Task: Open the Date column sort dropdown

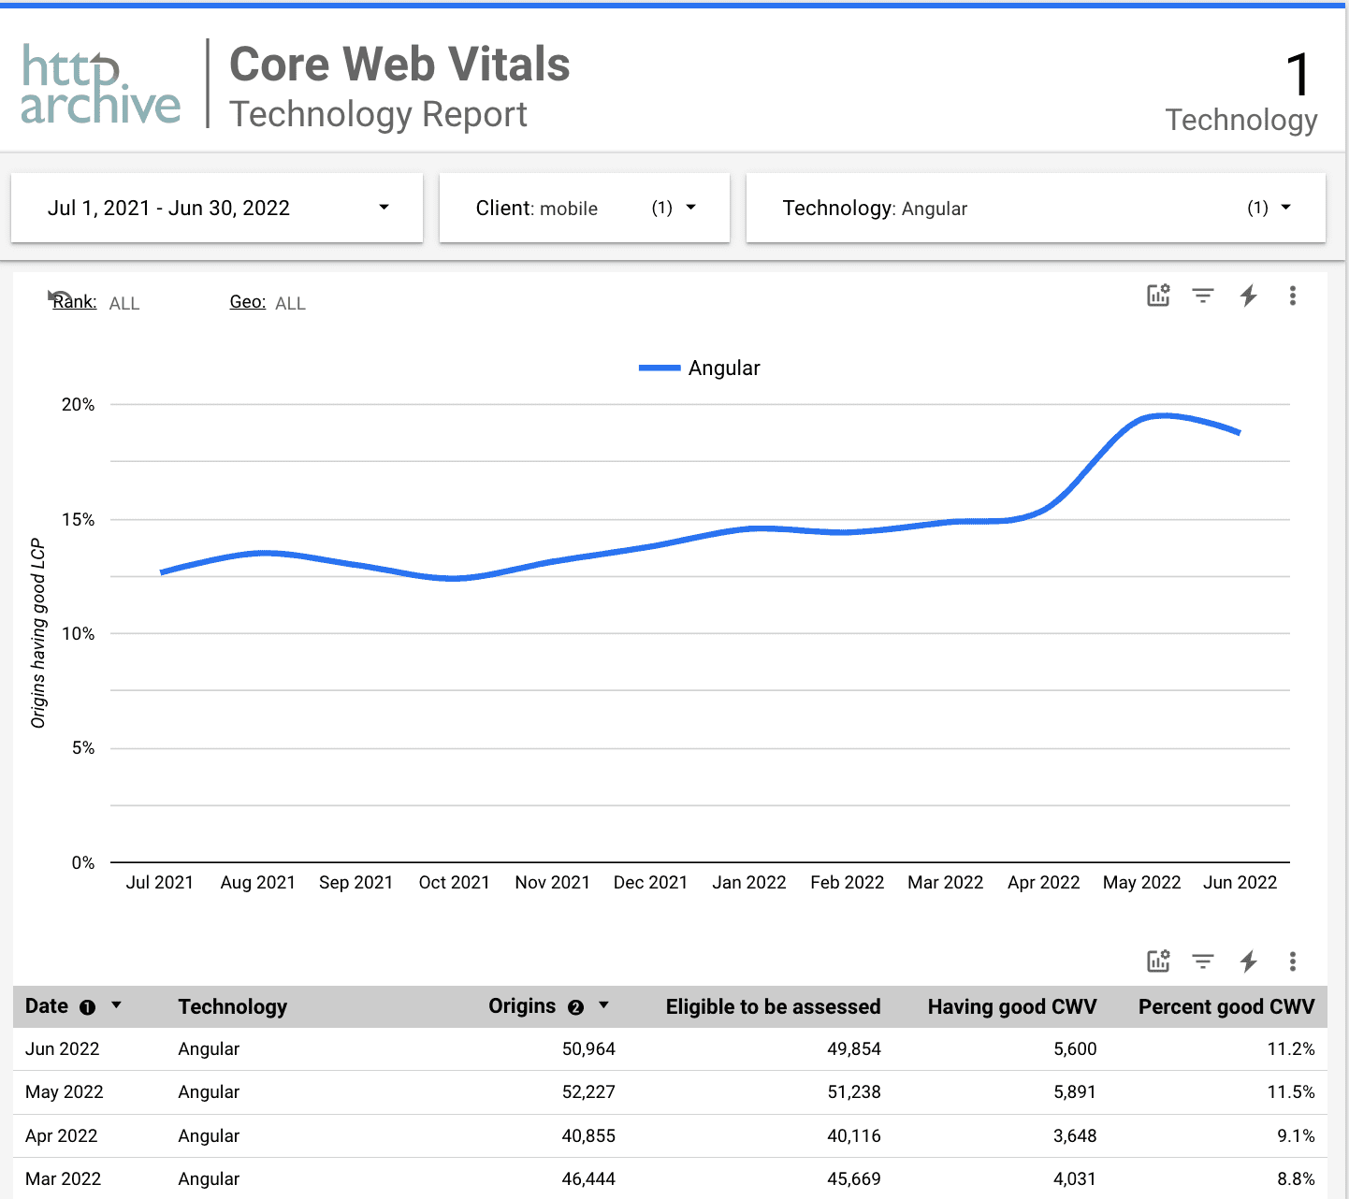Action: [x=117, y=1005]
